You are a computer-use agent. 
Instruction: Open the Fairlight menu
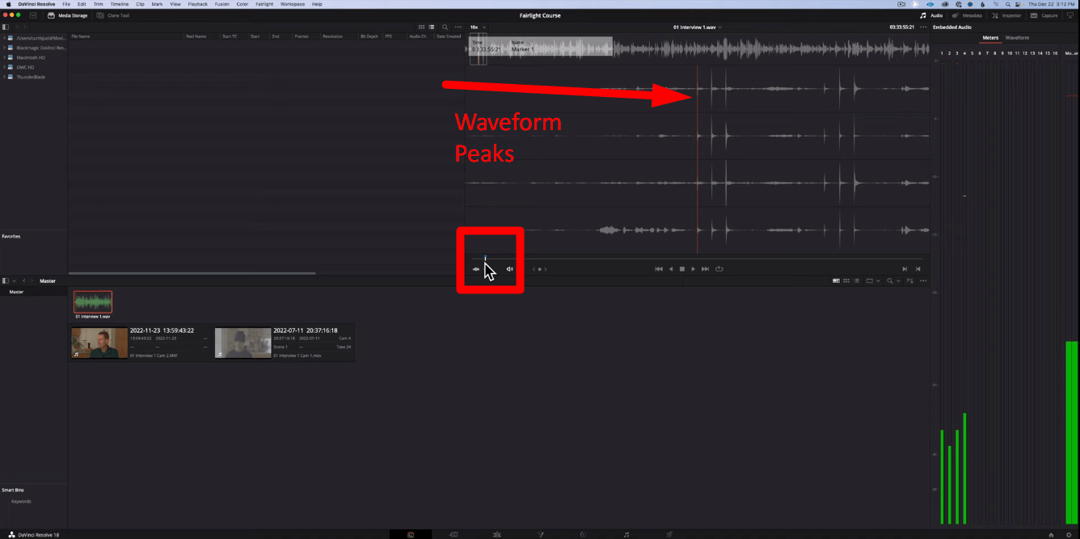point(264,4)
